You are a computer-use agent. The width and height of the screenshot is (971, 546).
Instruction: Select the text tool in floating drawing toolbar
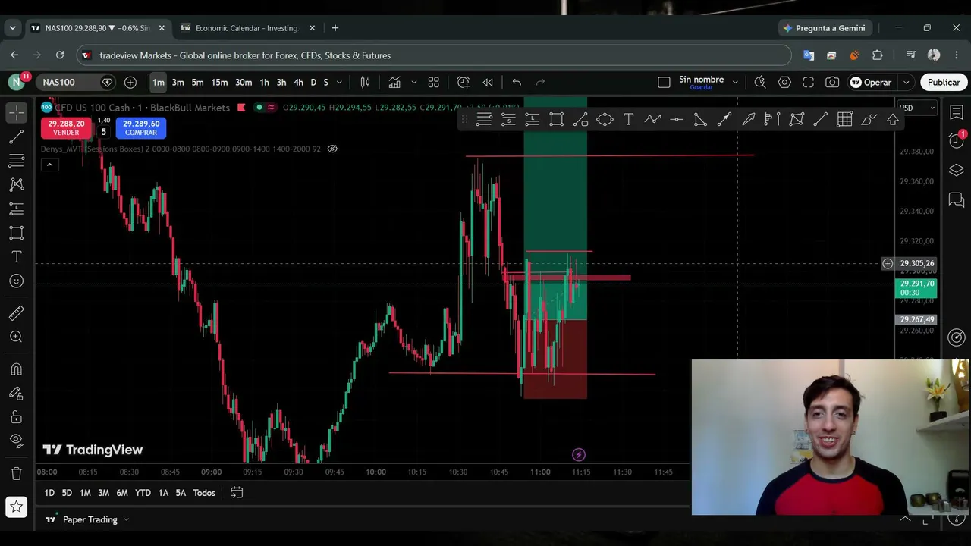(x=629, y=119)
